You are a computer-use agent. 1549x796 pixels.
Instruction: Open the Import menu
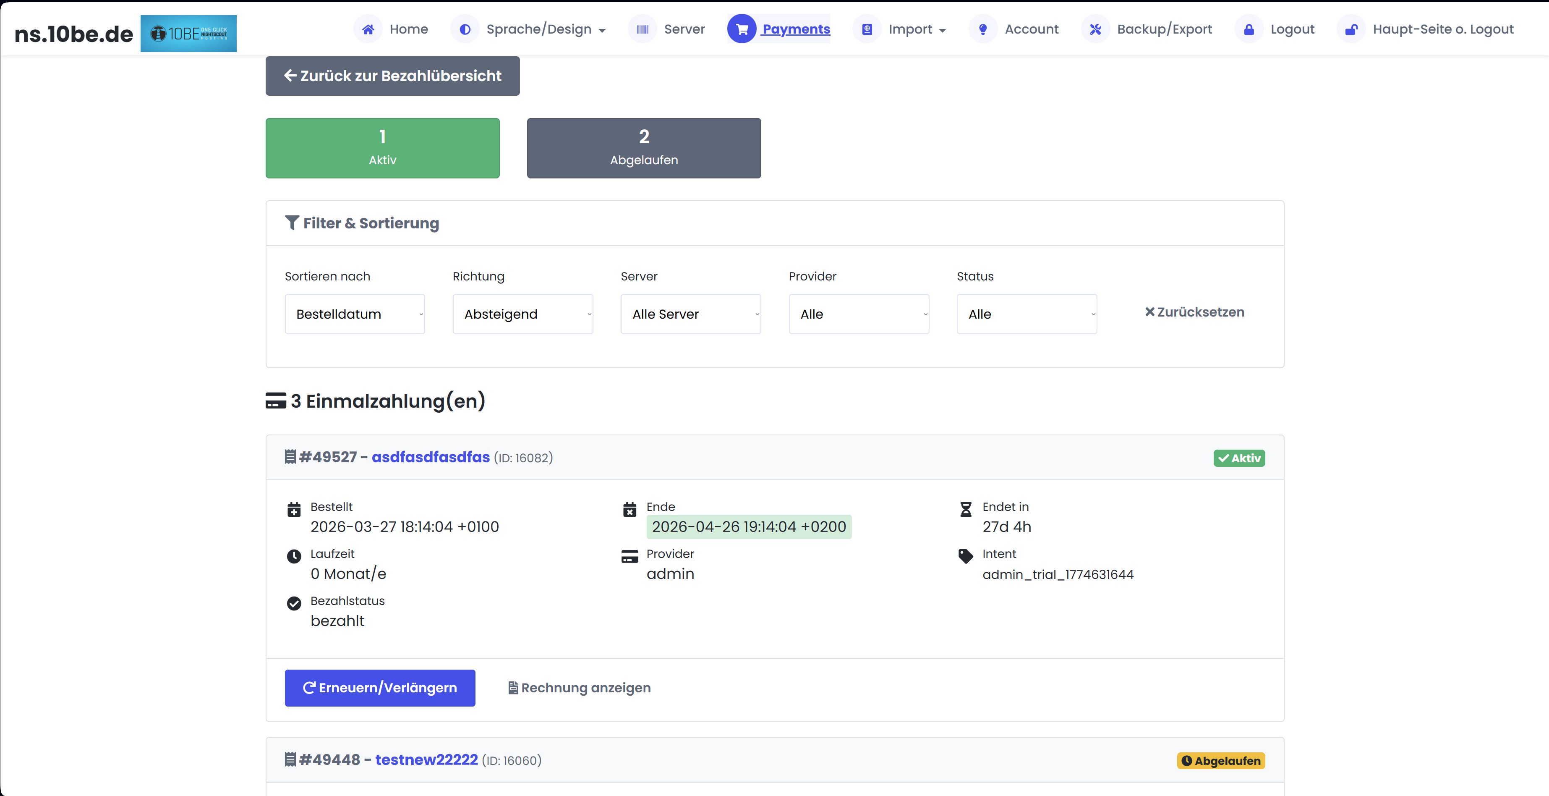[x=912, y=29]
